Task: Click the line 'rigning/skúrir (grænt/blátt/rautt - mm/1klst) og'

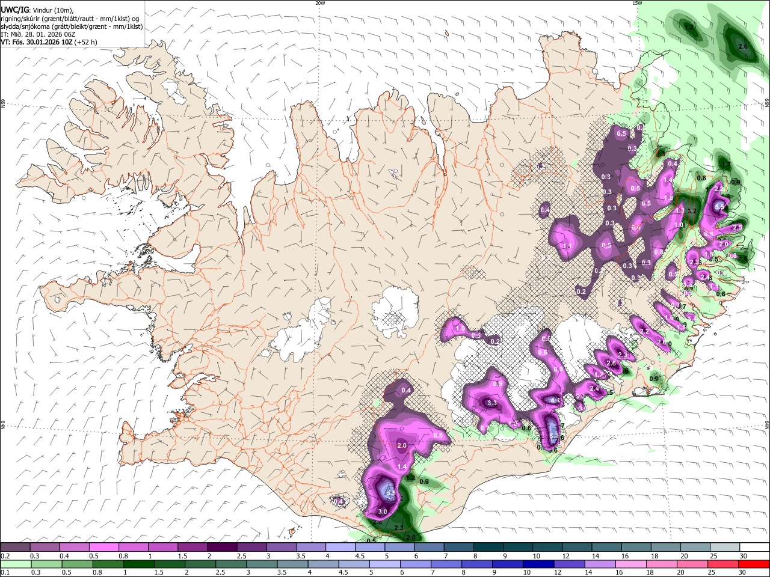Action: pos(70,18)
